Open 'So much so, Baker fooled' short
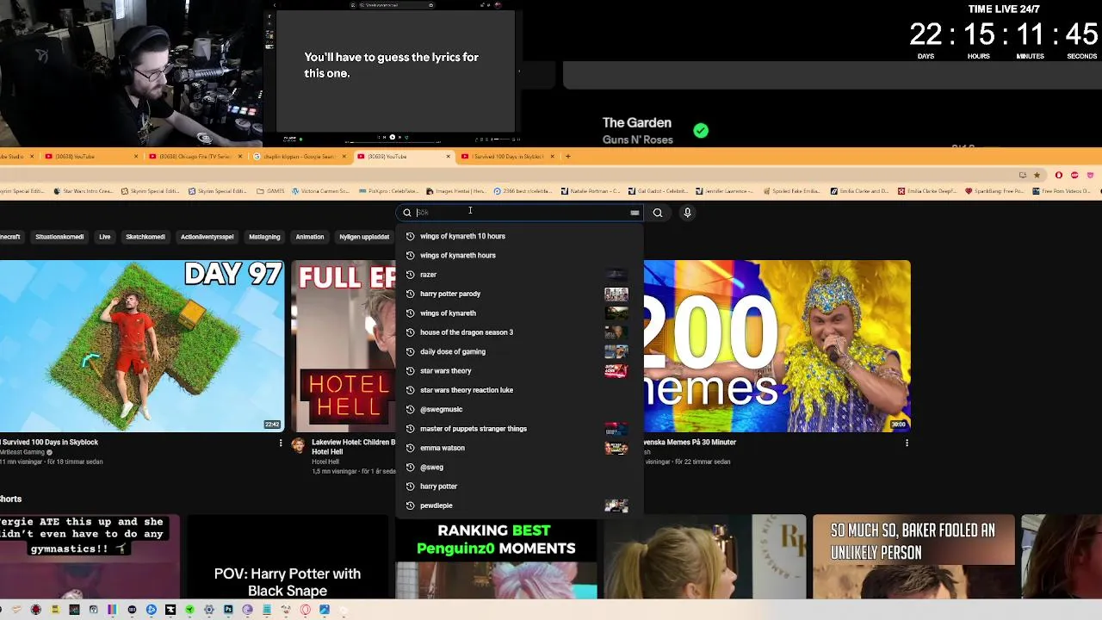1102x620 pixels. 913,558
